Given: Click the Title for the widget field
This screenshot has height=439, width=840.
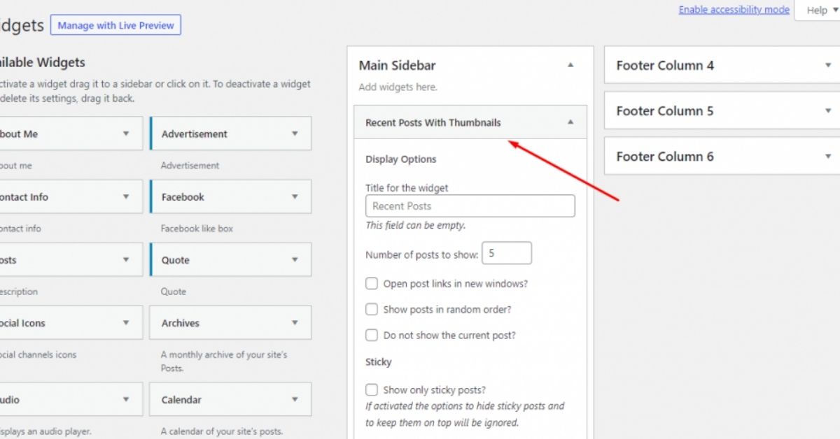Looking at the screenshot, I should 470,206.
